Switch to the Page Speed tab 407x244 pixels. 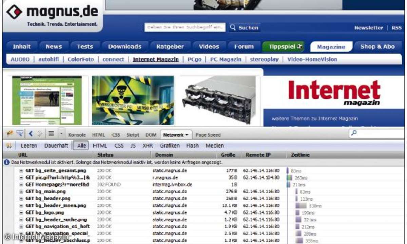(x=208, y=135)
